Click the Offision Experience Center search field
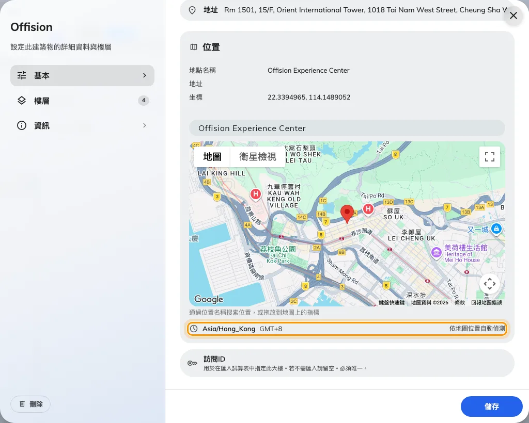Viewport: 529px width, 423px height. (x=347, y=128)
